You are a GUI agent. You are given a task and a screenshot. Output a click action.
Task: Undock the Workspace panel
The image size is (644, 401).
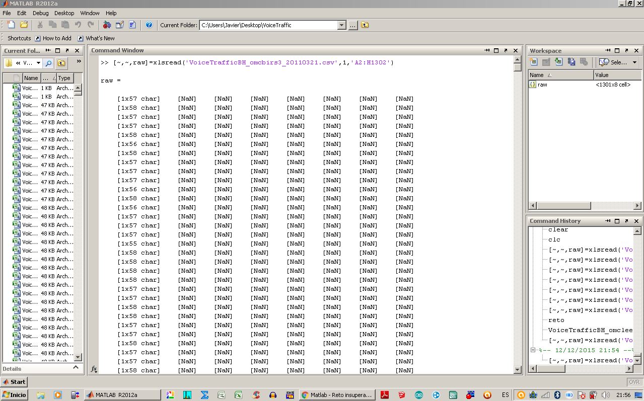627,50
